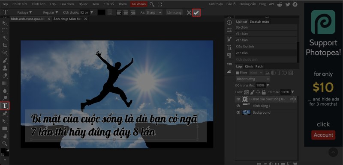Toggle lock transparent pixels checkerboard
The height and width of the screenshot is (165, 343).
[246, 92]
